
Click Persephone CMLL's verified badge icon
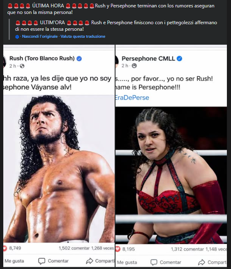[x=179, y=59]
